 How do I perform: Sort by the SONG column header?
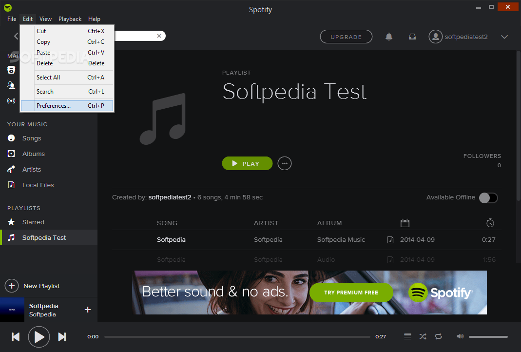167,223
